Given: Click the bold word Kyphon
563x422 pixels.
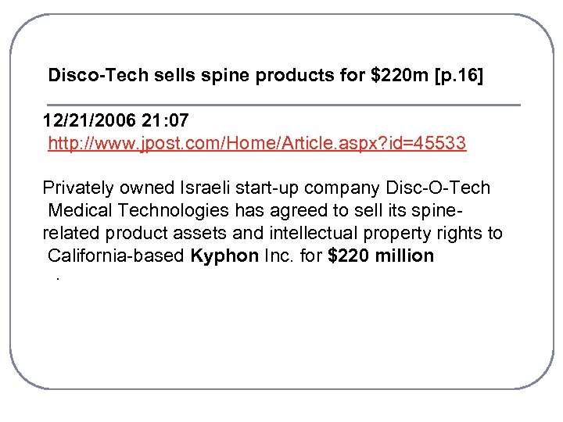Looking at the screenshot, I should click(223, 256).
